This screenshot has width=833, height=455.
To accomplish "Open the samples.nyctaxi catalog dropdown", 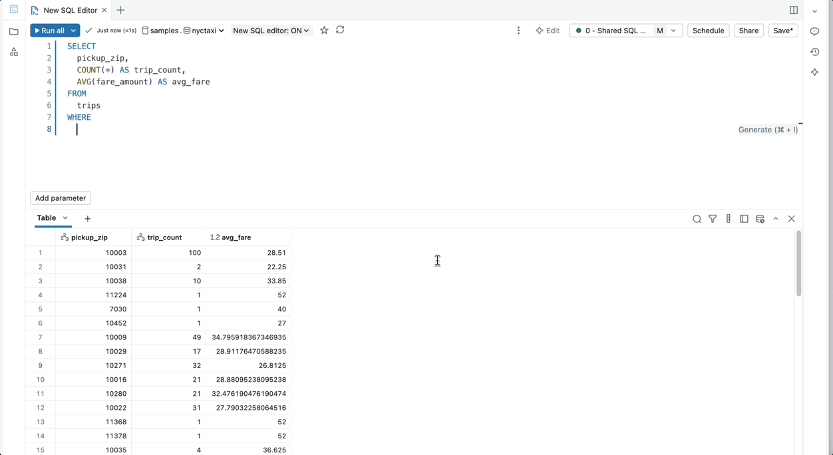I will pos(184,31).
